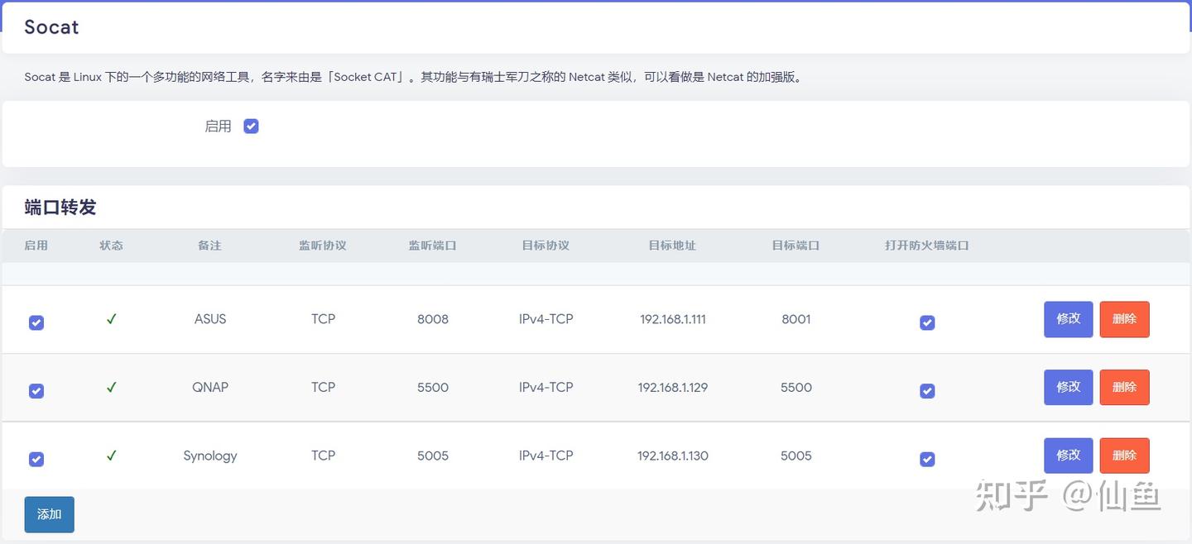Toggle the enable checkbox on QNAP row
The height and width of the screenshot is (544, 1192).
[36, 390]
